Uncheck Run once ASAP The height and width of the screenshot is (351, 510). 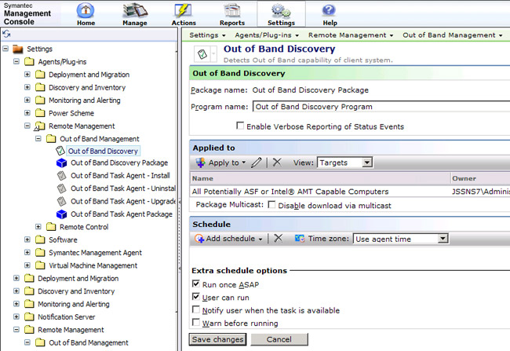tap(196, 283)
